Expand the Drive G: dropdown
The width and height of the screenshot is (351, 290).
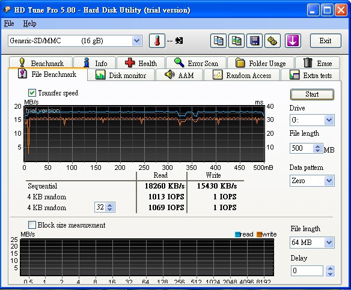329,120
